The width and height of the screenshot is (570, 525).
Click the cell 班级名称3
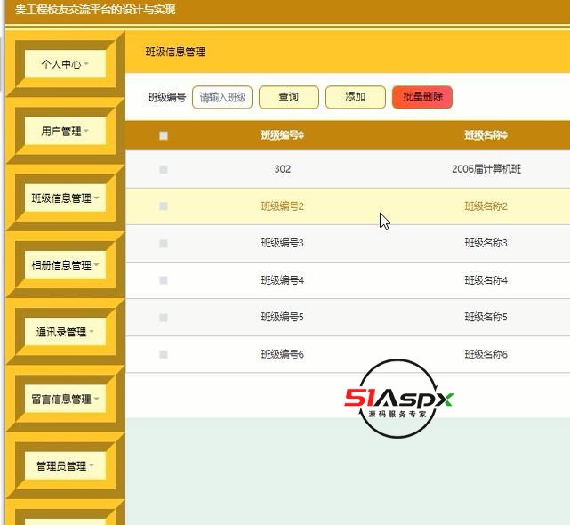pyautogui.click(x=486, y=243)
